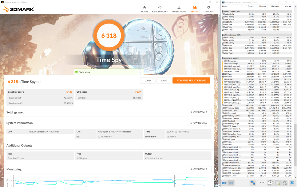Expand HWiNFO sensor columns with arrows icon
The height and width of the screenshot is (187, 297).
point(224,183)
